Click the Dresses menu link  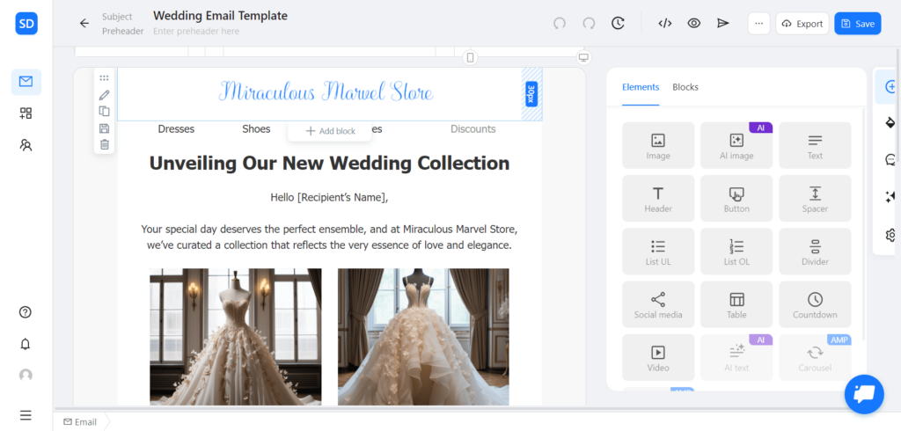tap(176, 128)
